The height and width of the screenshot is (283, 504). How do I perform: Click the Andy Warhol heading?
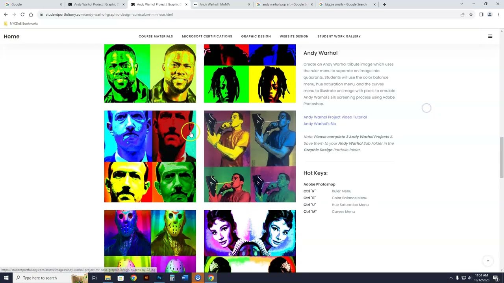click(x=321, y=53)
